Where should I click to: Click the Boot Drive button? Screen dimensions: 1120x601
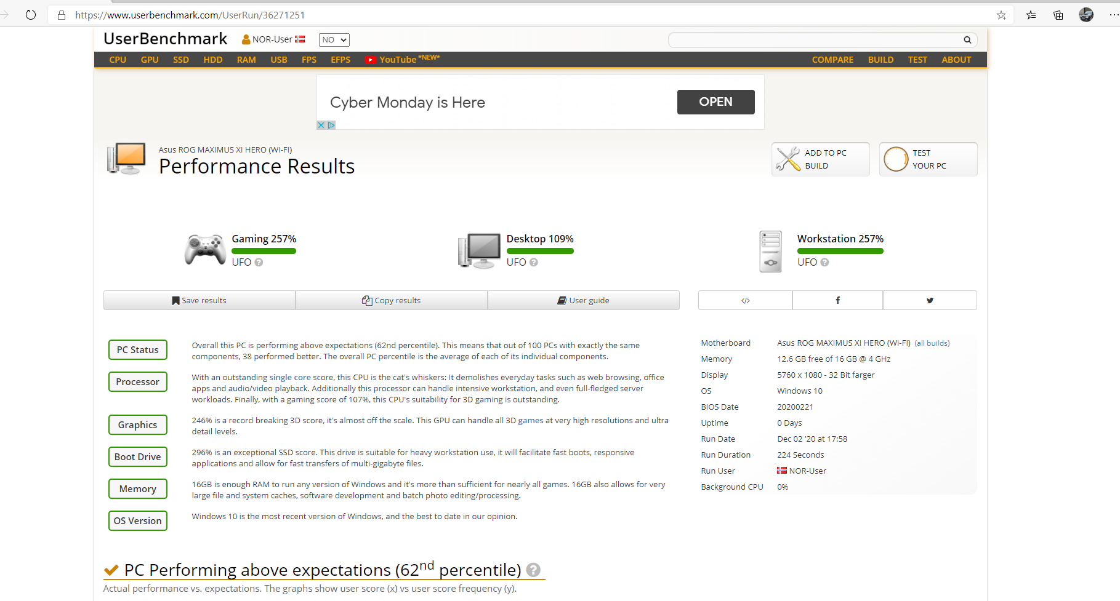138,457
